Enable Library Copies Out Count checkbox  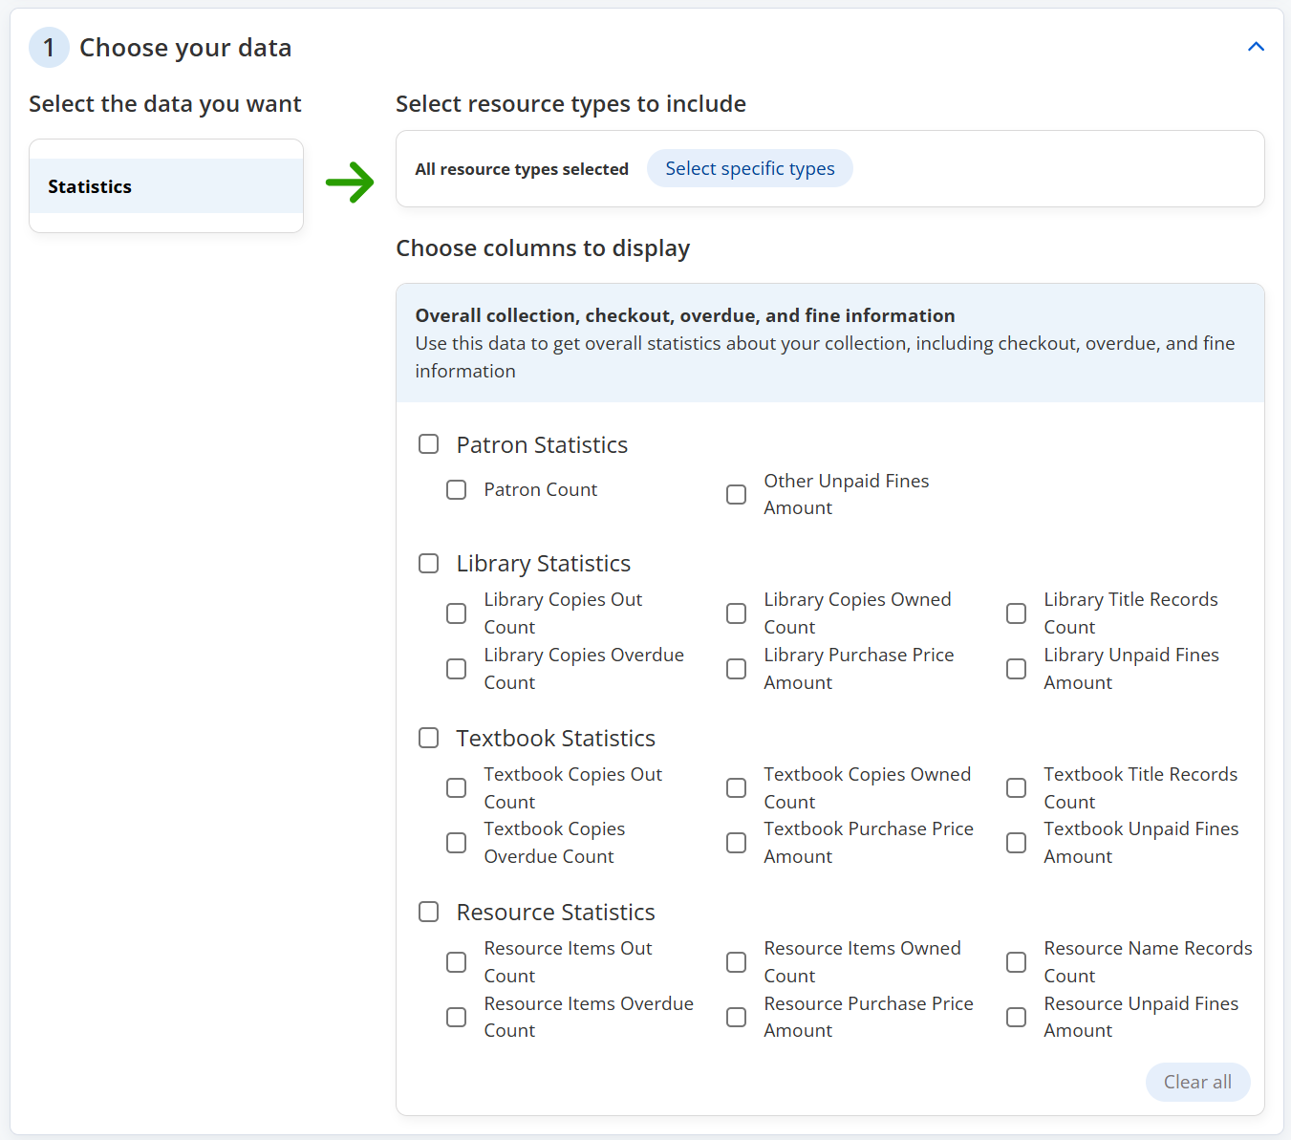(x=457, y=613)
